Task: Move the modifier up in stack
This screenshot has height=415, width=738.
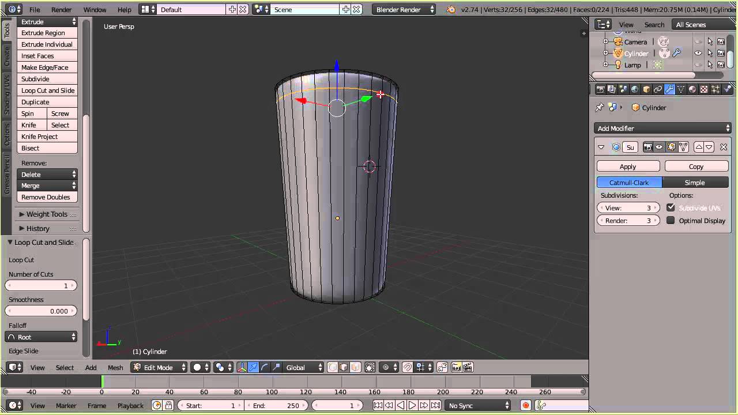Action: pyautogui.click(x=699, y=147)
